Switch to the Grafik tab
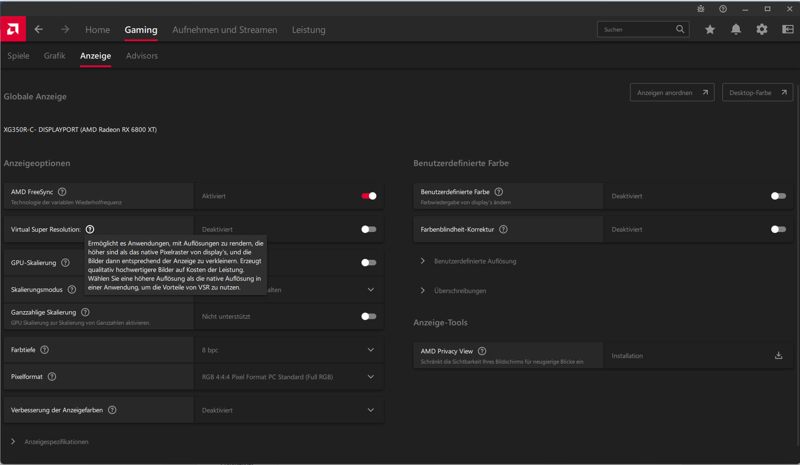The height and width of the screenshot is (465, 800). (x=55, y=56)
